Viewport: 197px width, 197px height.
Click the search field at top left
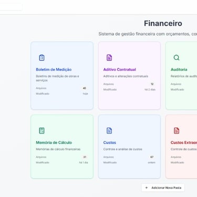click(11, 7)
